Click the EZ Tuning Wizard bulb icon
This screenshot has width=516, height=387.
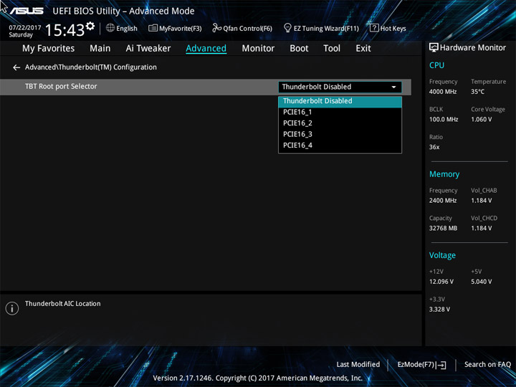pyautogui.click(x=287, y=28)
